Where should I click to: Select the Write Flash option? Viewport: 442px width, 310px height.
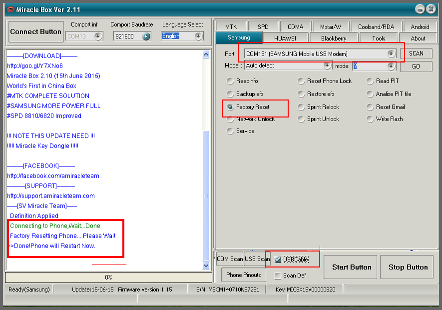click(x=370, y=119)
